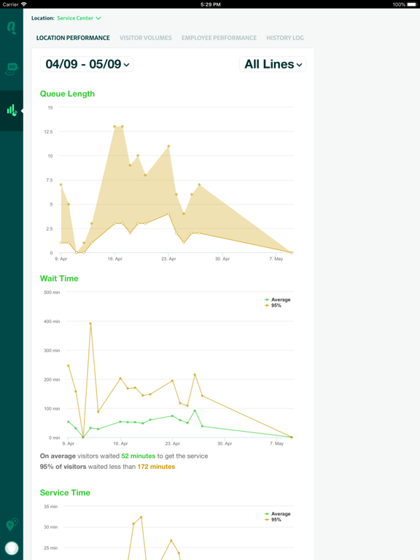Click the 172 minutes value

pos(156,467)
